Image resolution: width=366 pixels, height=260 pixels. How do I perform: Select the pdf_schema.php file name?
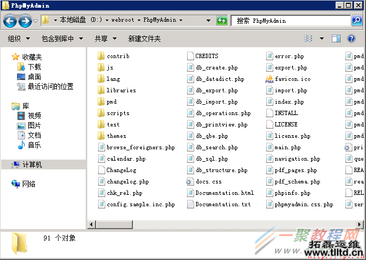pos(297,181)
